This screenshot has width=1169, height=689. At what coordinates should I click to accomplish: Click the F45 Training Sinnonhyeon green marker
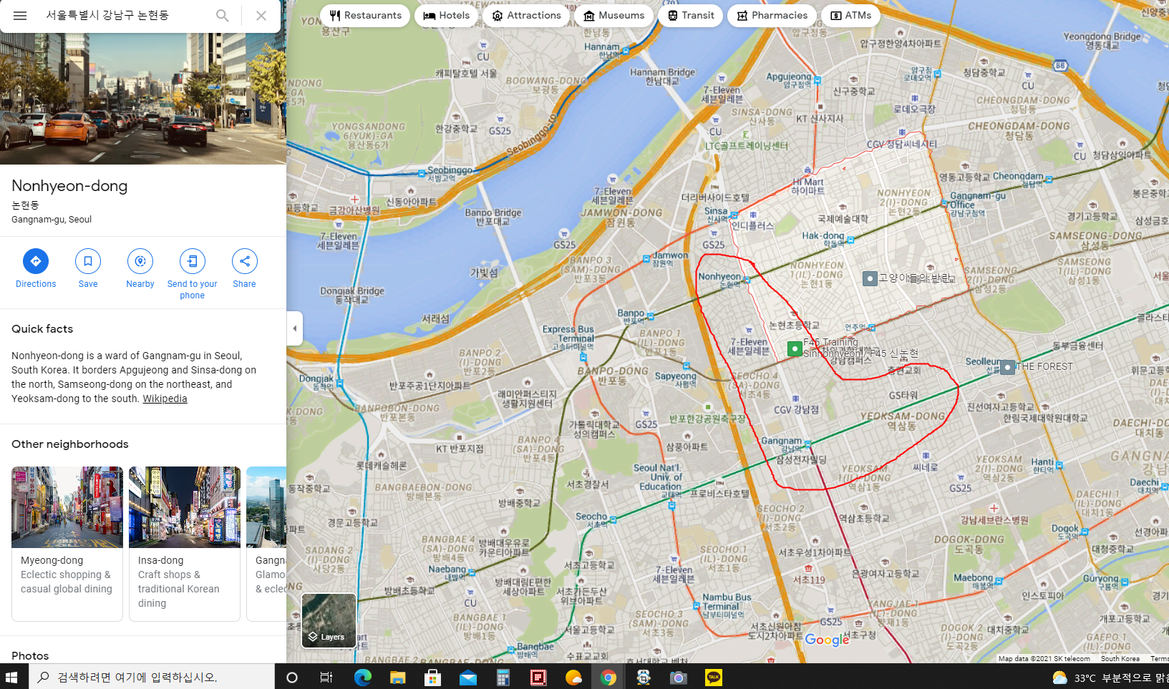[x=795, y=349]
